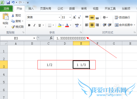137x99 pixels.
Task: Open the font name dropdown 宋体
Action: point(59,17)
